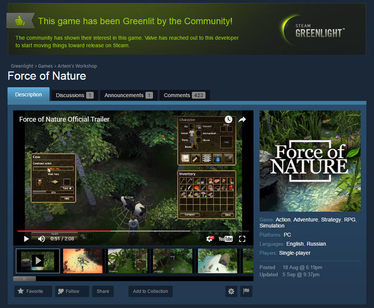Click the video share arrow icon
374x308 pixels.
(x=242, y=119)
